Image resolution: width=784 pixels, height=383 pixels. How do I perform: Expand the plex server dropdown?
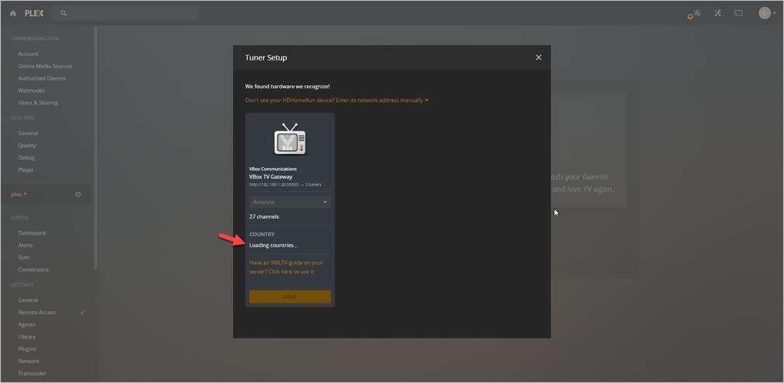pos(19,194)
